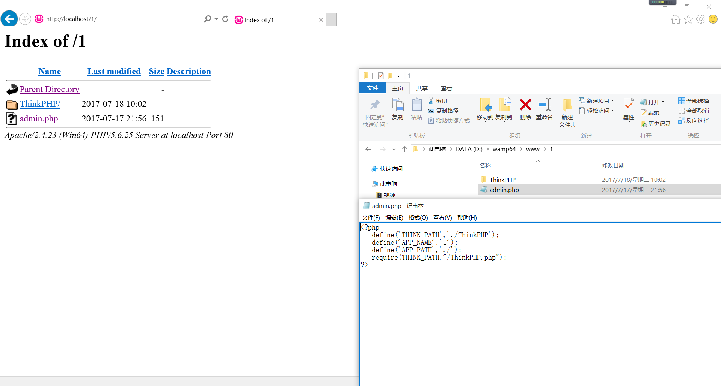The height and width of the screenshot is (386, 721).
Task: Select Quick access (快速访问) in navigation pane
Action: (387, 169)
